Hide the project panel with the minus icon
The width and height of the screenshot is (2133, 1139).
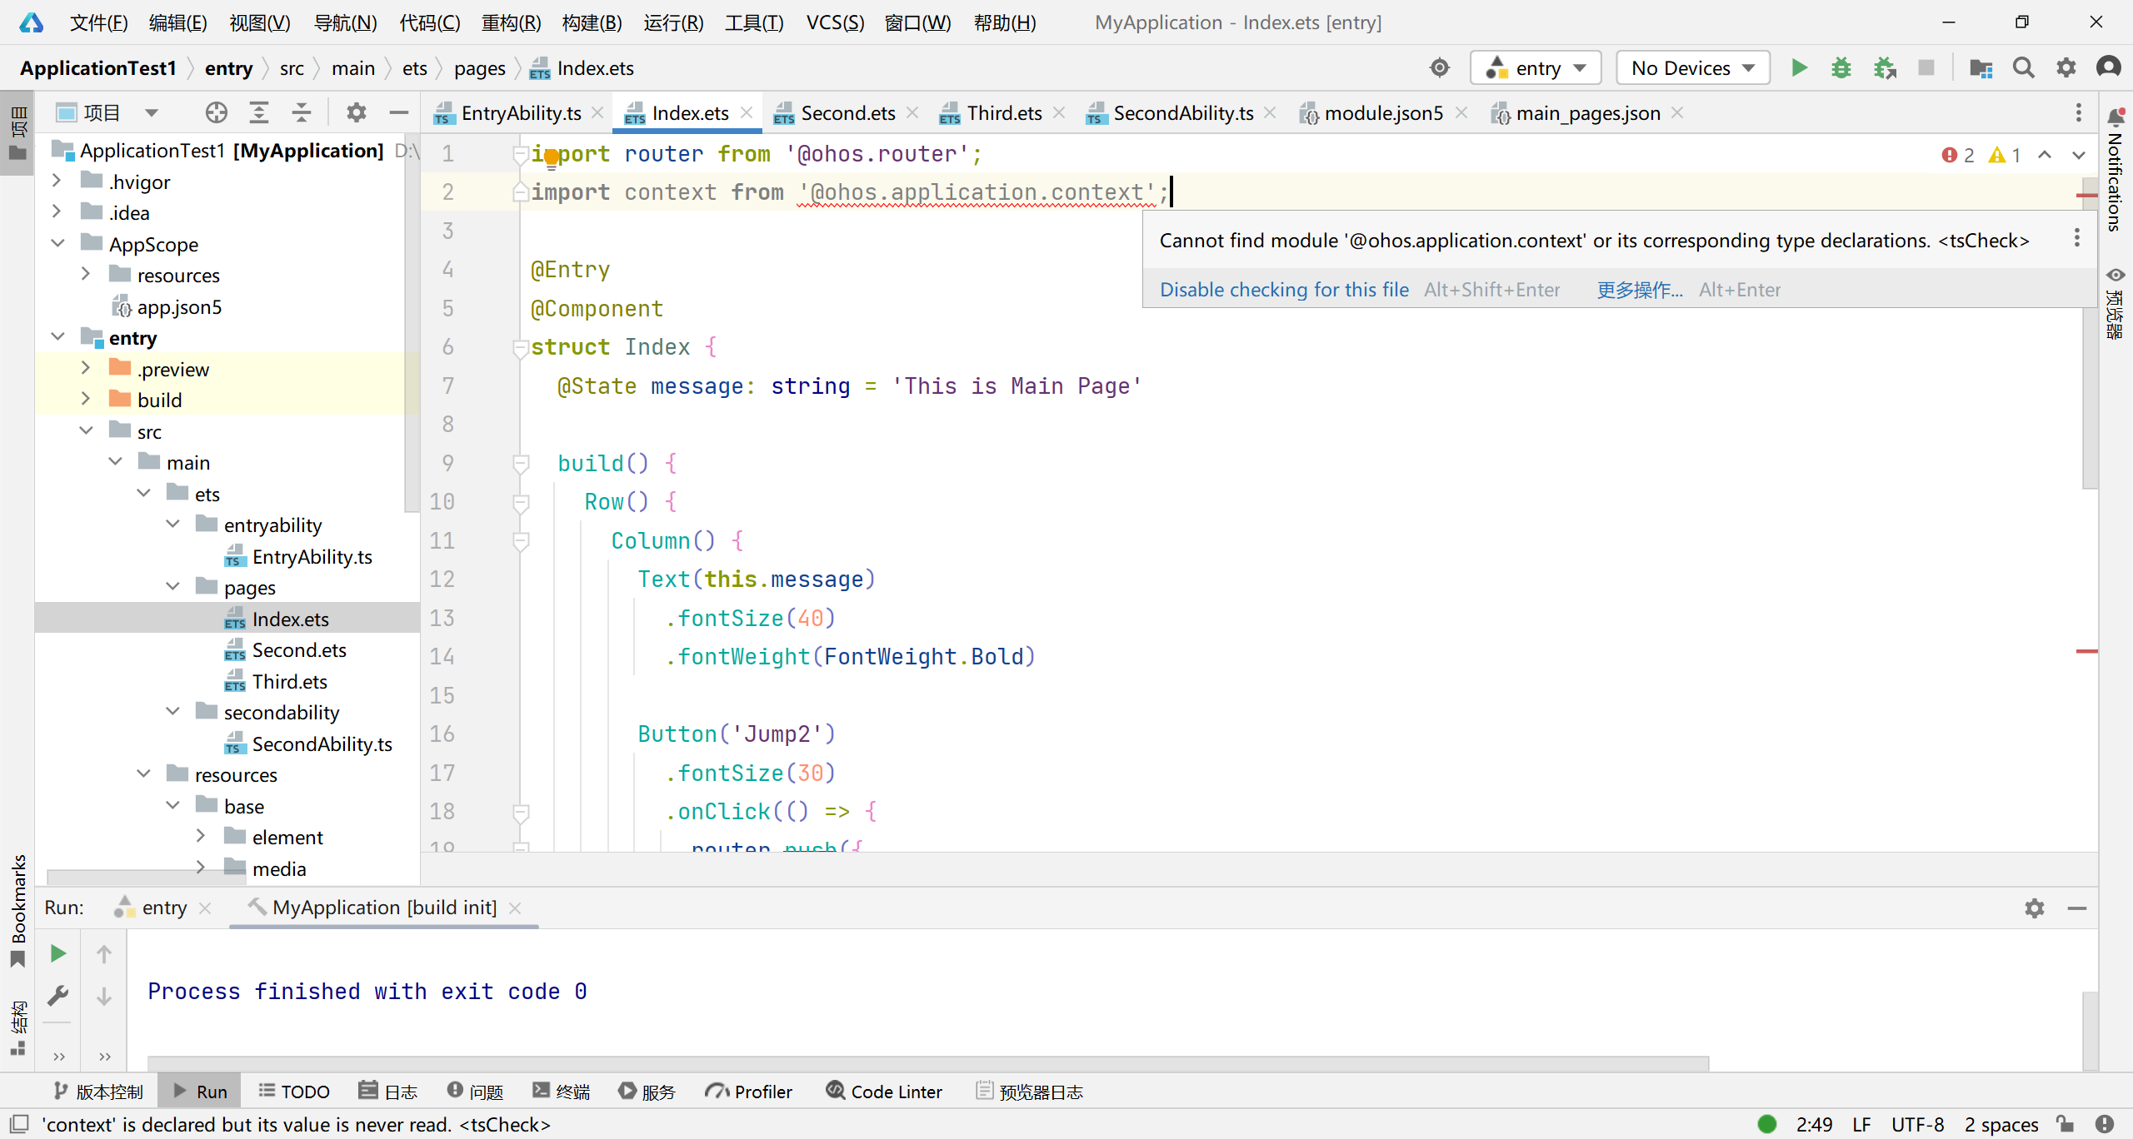point(399,112)
